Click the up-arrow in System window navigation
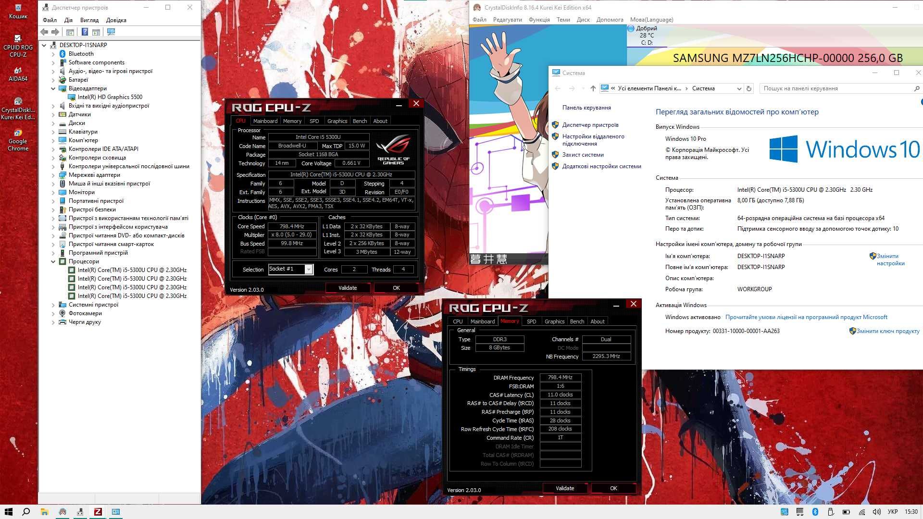The image size is (923, 519). [x=593, y=88]
